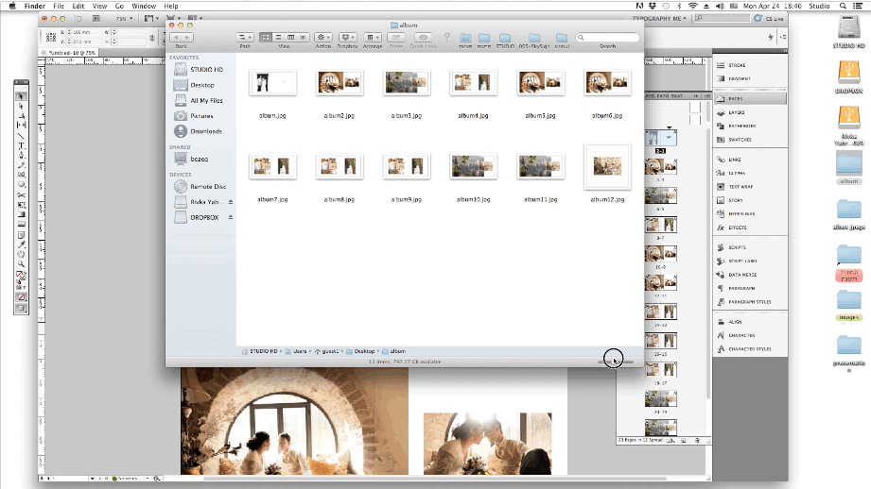Open the Effects panel
This screenshot has height=489, width=871.
(x=737, y=228)
